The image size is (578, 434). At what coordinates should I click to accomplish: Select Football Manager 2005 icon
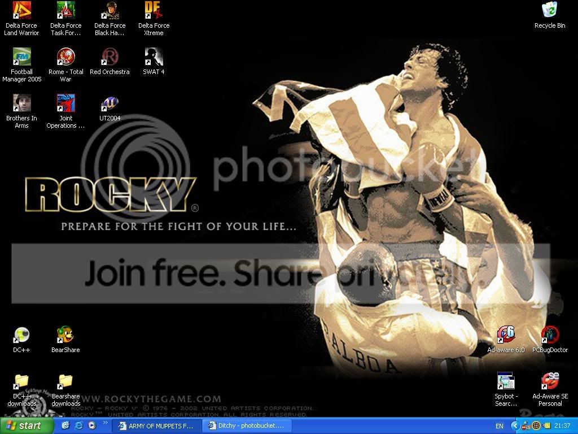pyautogui.click(x=21, y=66)
